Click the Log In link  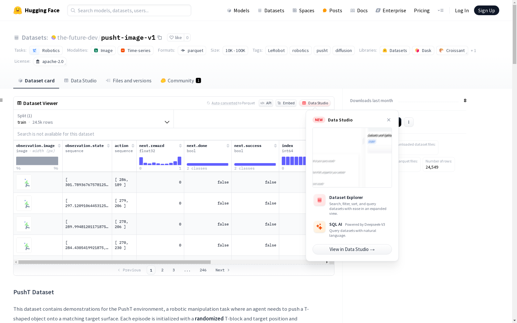462,10
